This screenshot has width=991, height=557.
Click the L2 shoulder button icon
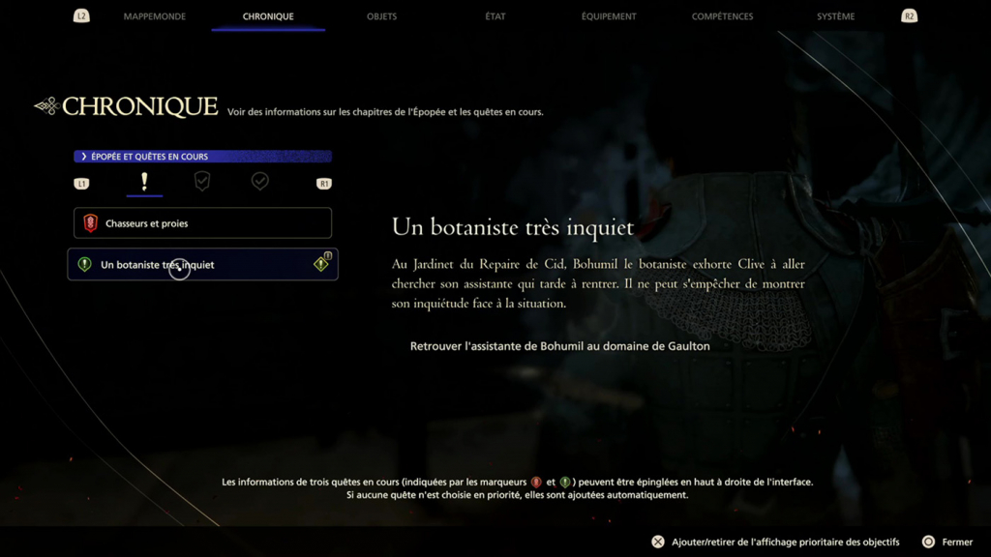coord(81,15)
